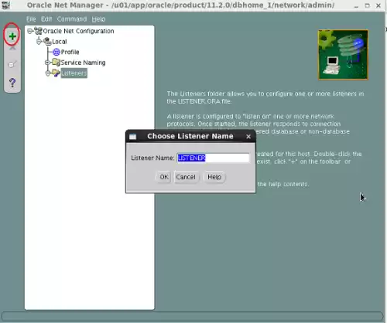This screenshot has height=323, width=387.
Task: Click the Profile globe icon
Action: tap(57, 52)
